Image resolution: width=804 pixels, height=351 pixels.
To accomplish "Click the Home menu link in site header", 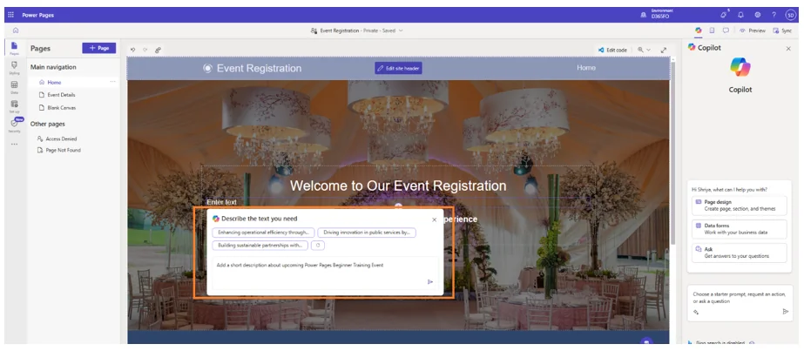I will pyautogui.click(x=586, y=68).
